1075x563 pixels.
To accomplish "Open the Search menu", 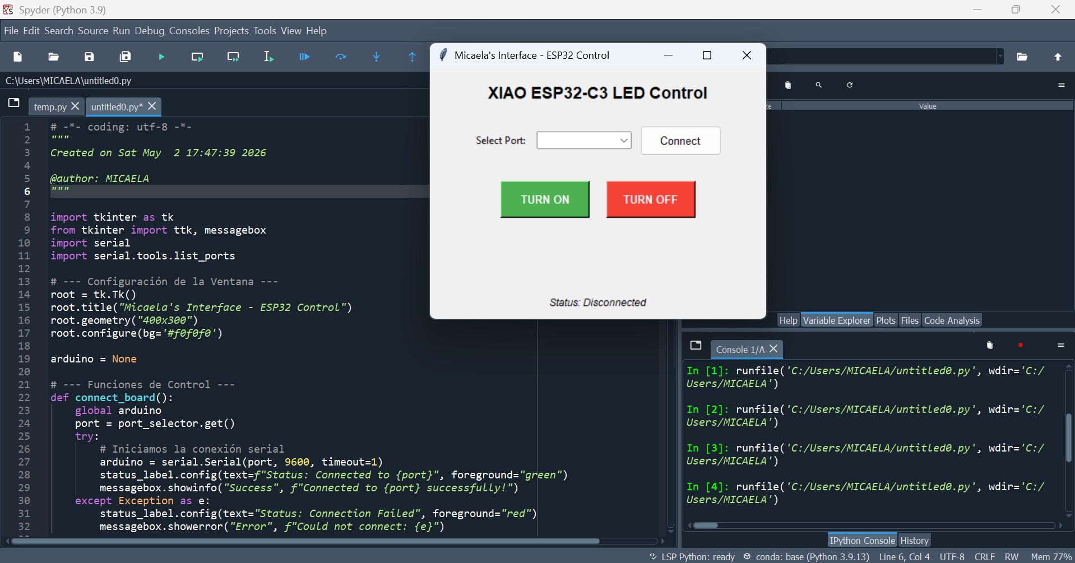I will click(x=59, y=31).
